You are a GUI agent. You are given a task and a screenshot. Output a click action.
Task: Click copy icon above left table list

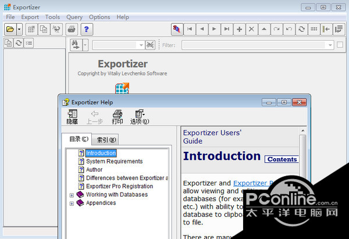[x=9, y=43]
